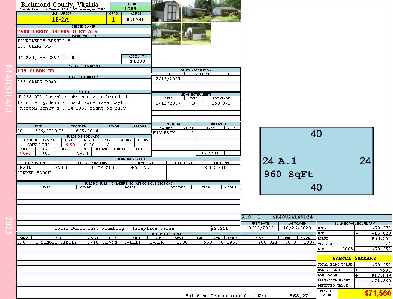This screenshot has width=393, height=299.
Task: Select foundation value CRAWL
Action: pos(24,168)
